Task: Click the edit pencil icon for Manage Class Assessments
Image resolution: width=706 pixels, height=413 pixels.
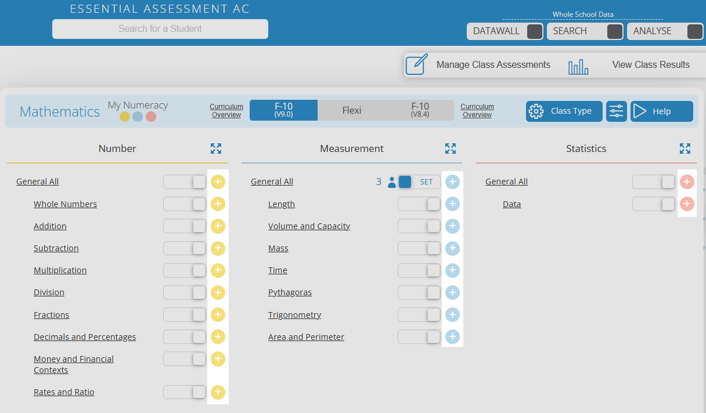Action: pyautogui.click(x=417, y=64)
